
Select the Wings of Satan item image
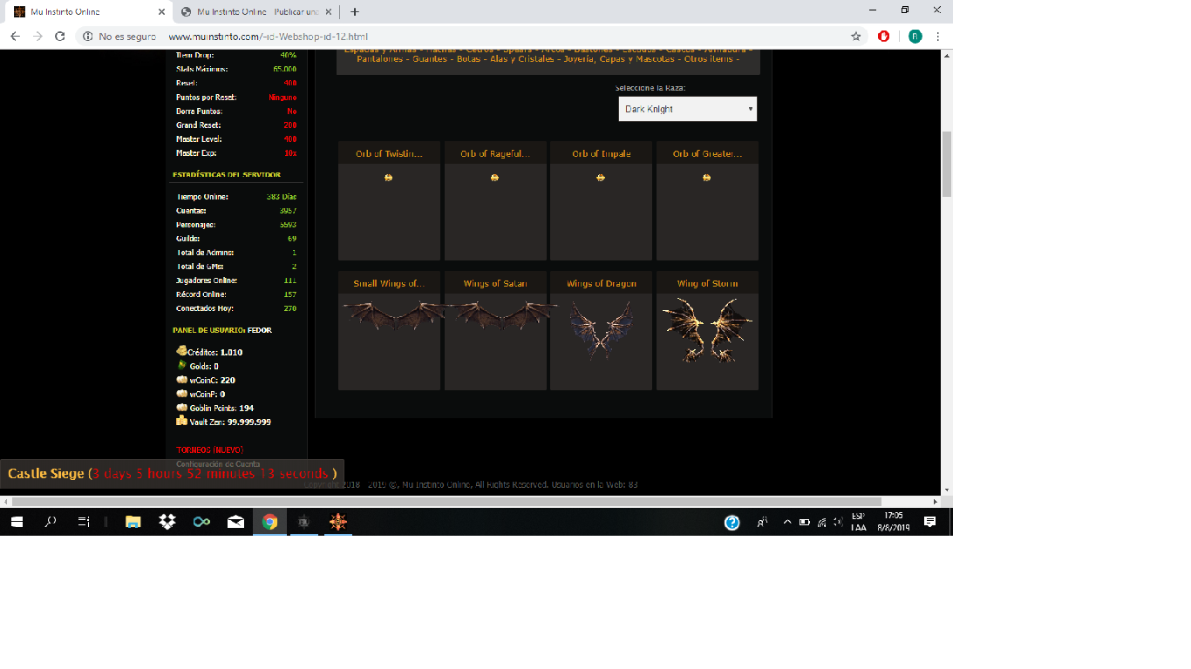pyautogui.click(x=500, y=314)
